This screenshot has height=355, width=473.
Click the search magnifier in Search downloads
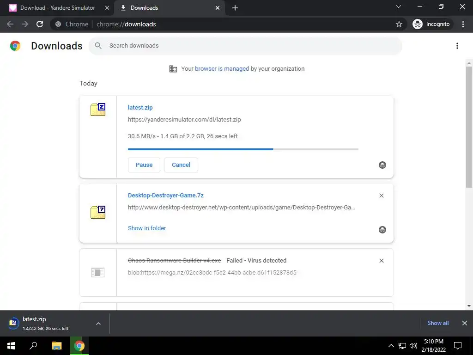click(x=98, y=46)
